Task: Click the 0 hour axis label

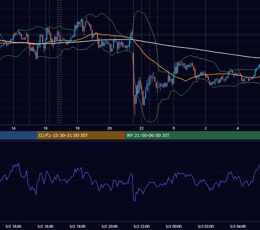Action: point(174,128)
